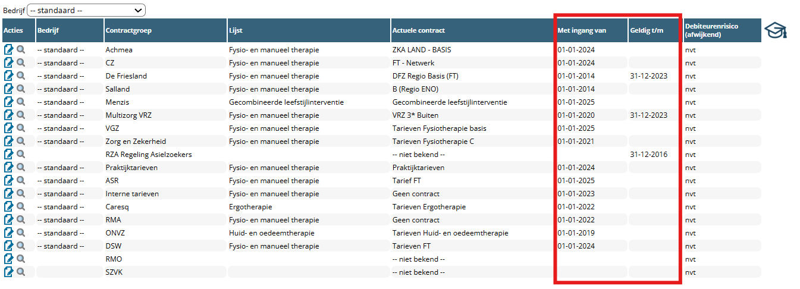Click magnifier icon for Praktijktarieven row

21,167
